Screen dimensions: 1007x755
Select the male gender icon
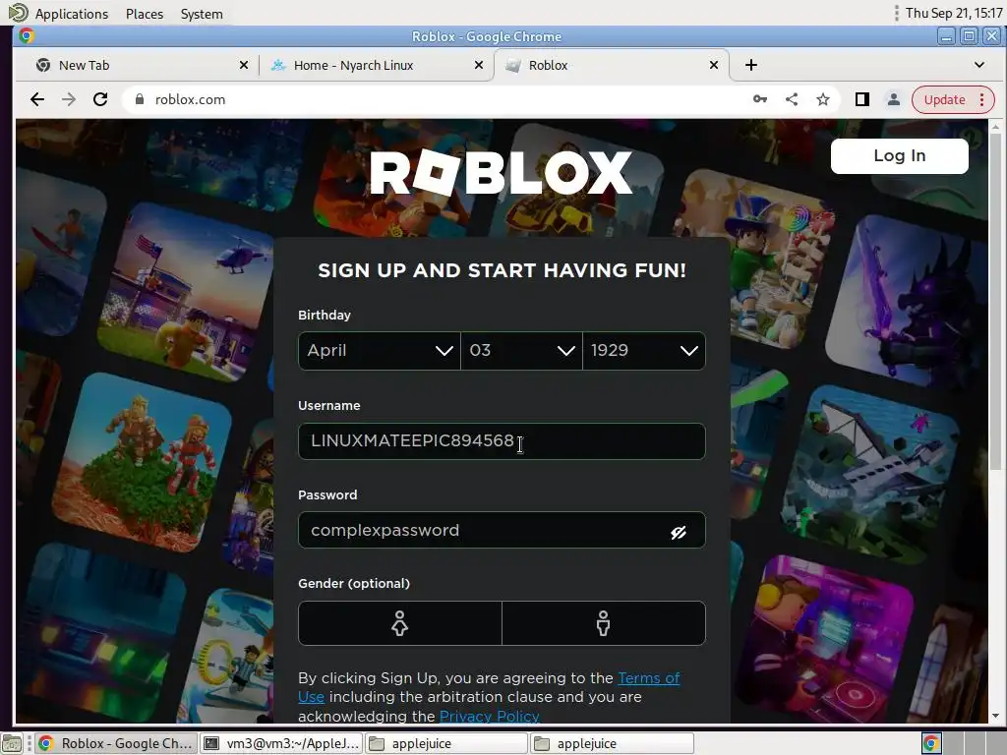(603, 623)
